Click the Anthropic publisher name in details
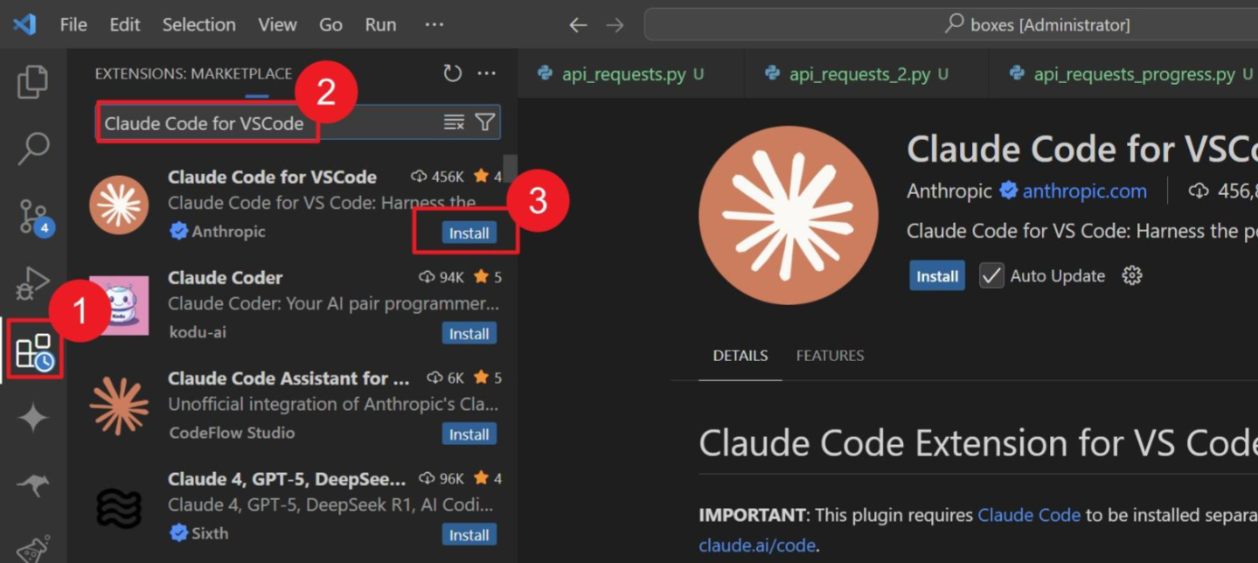This screenshot has width=1258, height=563. [949, 191]
